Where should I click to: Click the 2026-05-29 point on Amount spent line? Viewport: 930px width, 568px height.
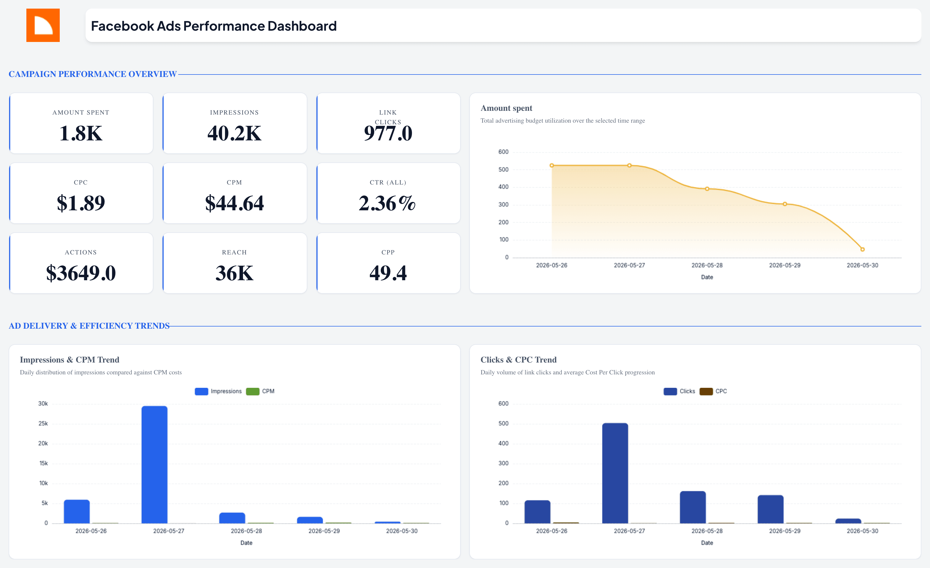point(785,204)
